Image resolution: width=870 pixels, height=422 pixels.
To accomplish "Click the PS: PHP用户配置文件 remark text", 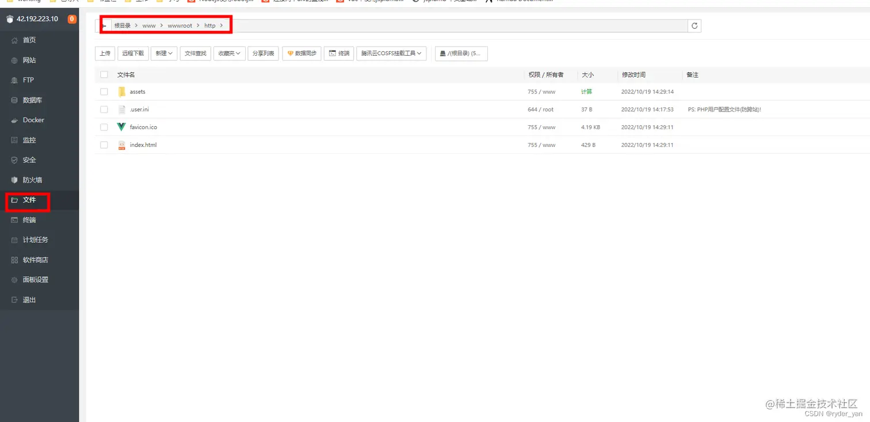I will pos(724,109).
